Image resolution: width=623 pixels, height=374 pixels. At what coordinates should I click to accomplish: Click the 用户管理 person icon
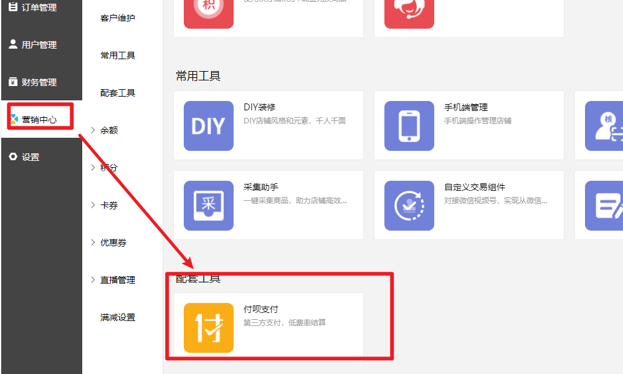(x=13, y=44)
